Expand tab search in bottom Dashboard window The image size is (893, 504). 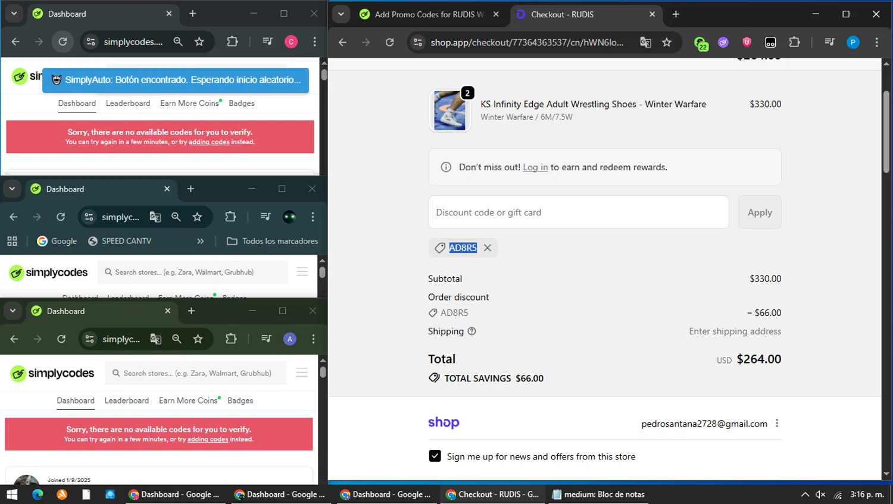[x=13, y=311]
